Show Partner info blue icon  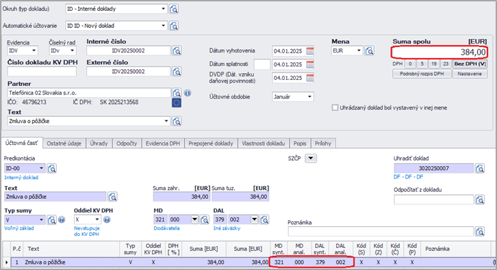188,93
